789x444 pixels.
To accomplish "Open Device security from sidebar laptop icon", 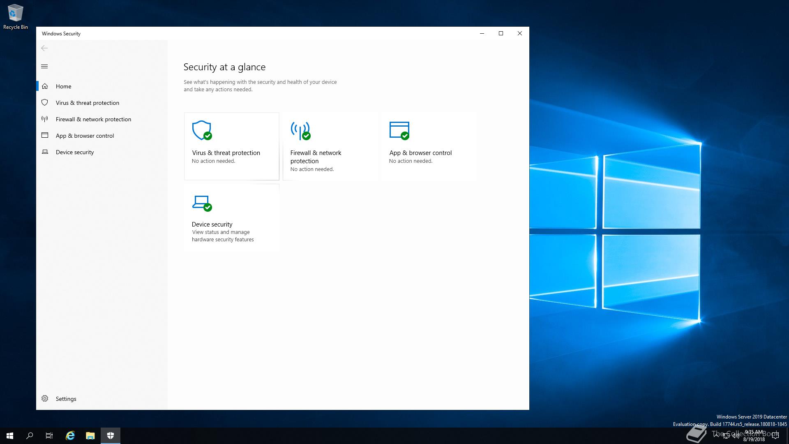I will [x=45, y=152].
